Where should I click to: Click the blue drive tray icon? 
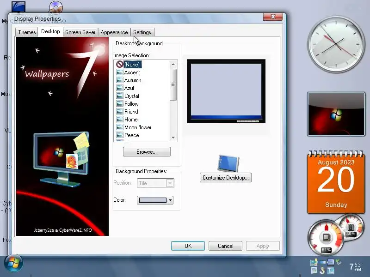pos(330,262)
